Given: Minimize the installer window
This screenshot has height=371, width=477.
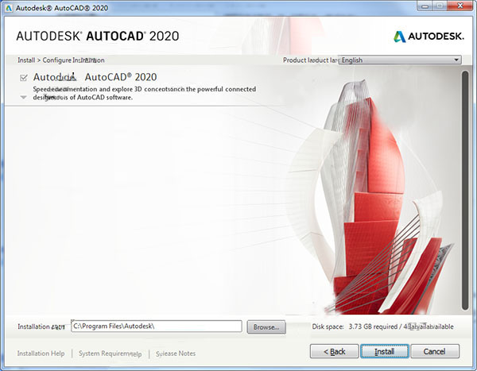Looking at the screenshot, I should (x=425, y=6).
